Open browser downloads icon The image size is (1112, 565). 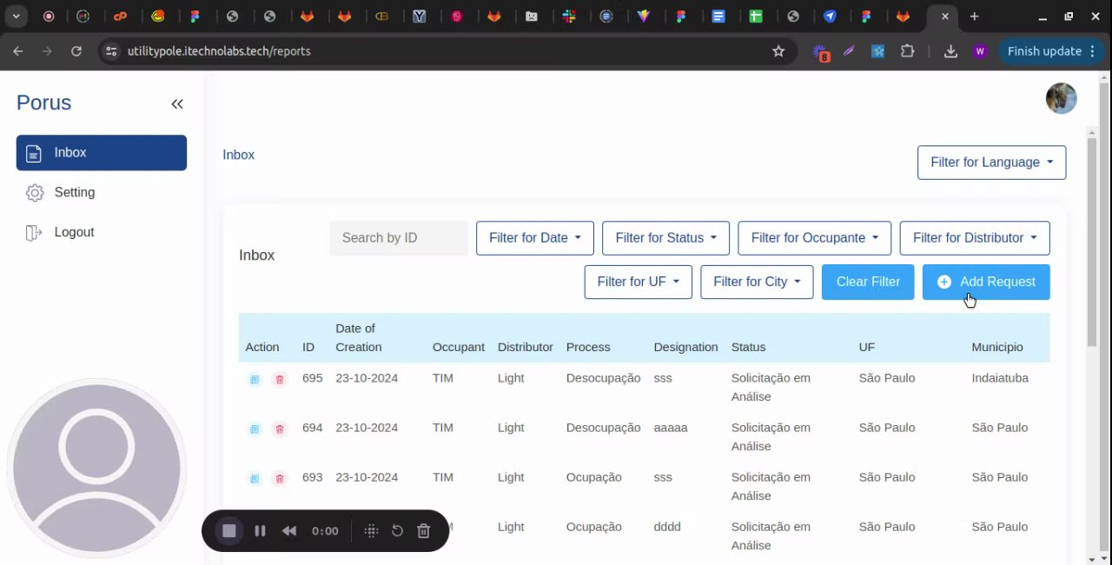tap(950, 51)
